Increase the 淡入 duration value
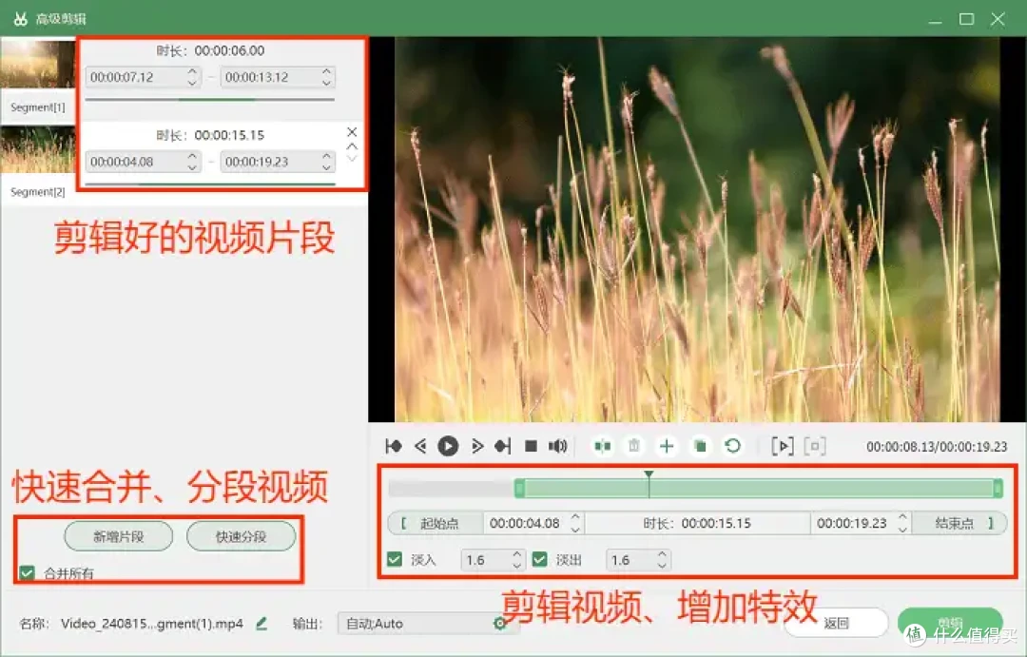Image resolution: width=1027 pixels, height=657 pixels. click(516, 554)
